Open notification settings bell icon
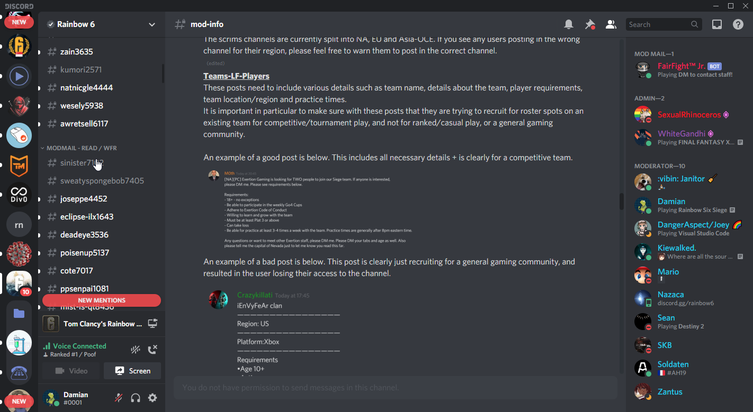753x412 pixels. tap(569, 24)
